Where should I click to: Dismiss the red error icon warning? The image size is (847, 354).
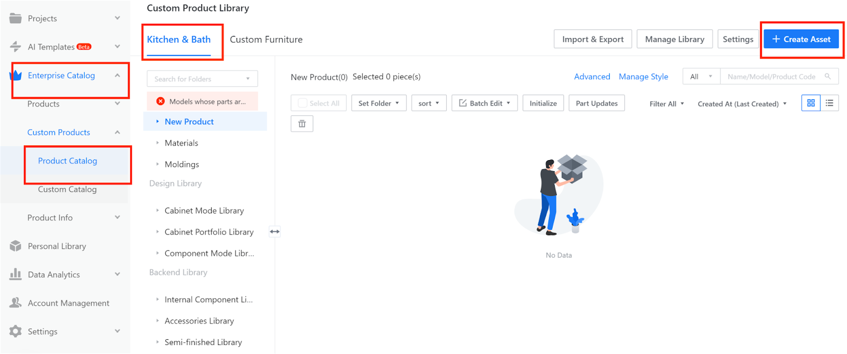click(x=160, y=101)
